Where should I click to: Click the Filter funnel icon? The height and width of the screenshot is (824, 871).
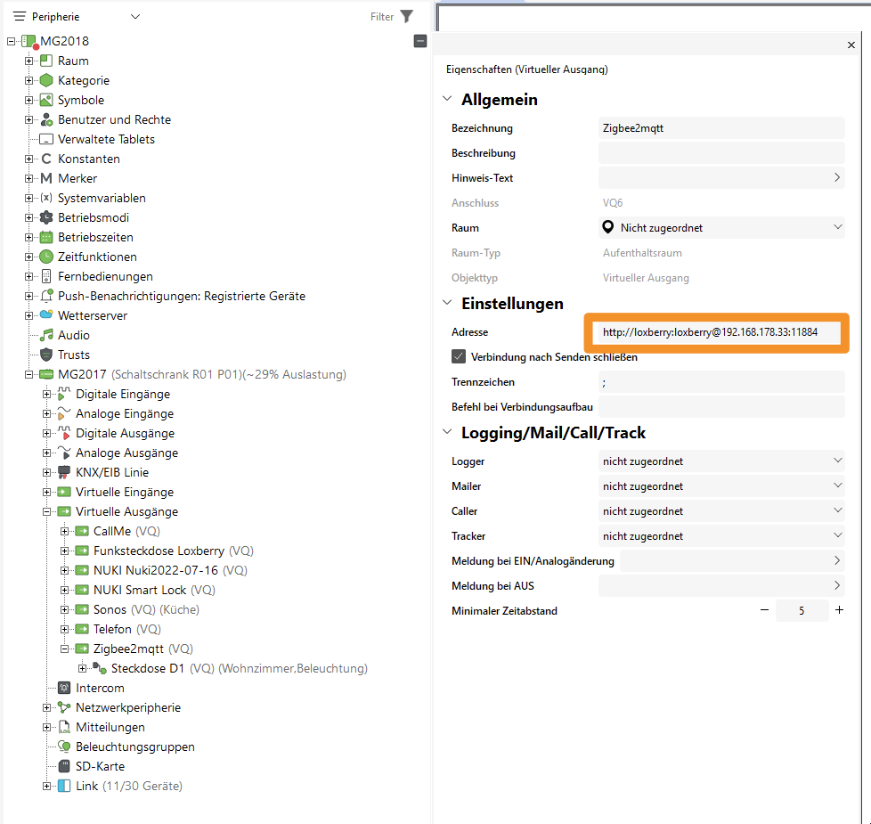click(x=407, y=17)
